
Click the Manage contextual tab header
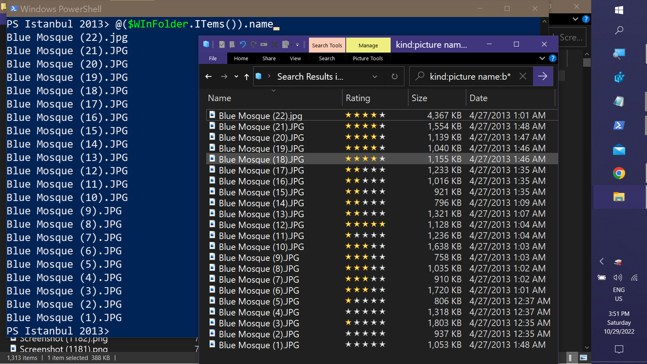point(368,45)
